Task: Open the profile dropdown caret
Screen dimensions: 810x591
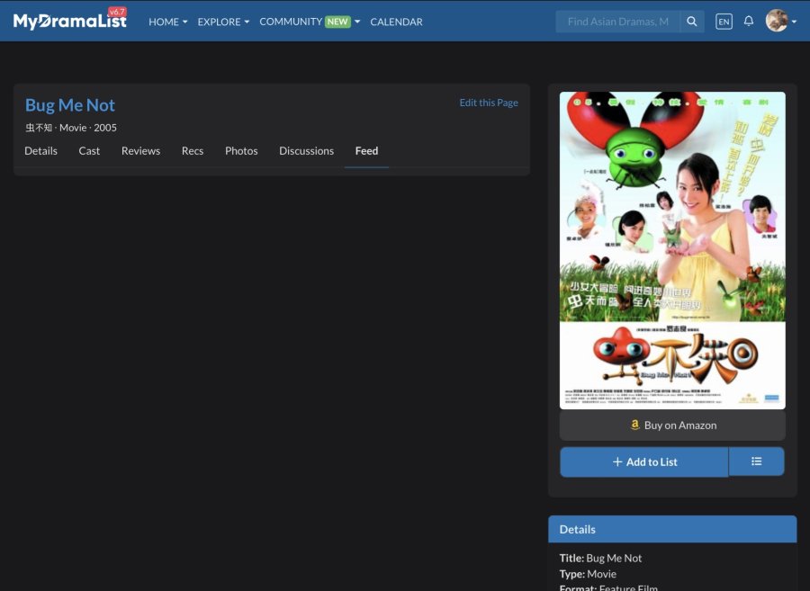Action: [x=794, y=22]
